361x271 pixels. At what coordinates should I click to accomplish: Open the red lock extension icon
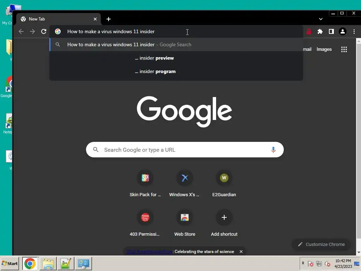coord(309,31)
